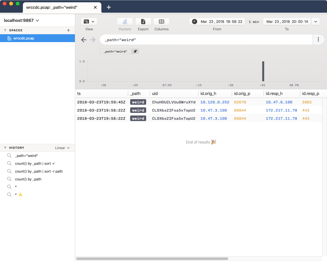Open the View dropdown
The height and width of the screenshot is (261, 327).
89,22
